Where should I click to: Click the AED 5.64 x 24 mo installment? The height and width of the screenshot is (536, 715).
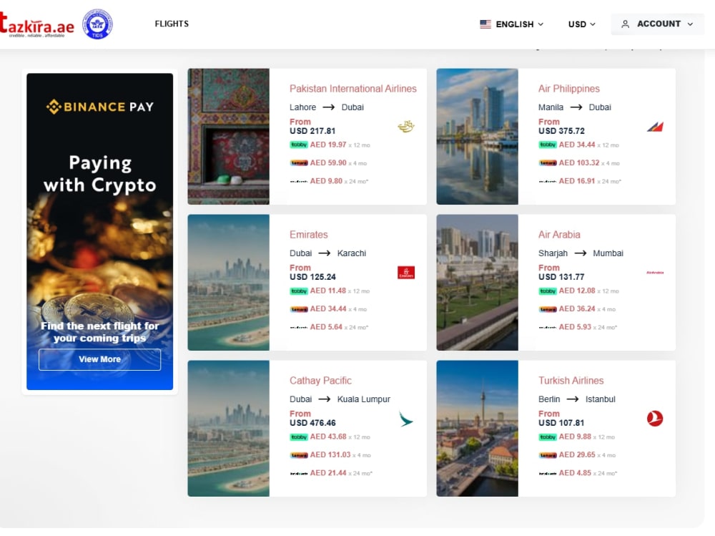[x=339, y=327]
